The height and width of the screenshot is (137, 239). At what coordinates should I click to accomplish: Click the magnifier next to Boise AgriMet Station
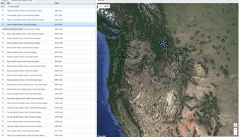[3, 61]
